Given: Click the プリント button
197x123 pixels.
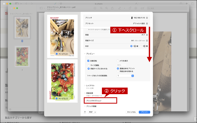Looking at the screenshot, I should point(144,112).
